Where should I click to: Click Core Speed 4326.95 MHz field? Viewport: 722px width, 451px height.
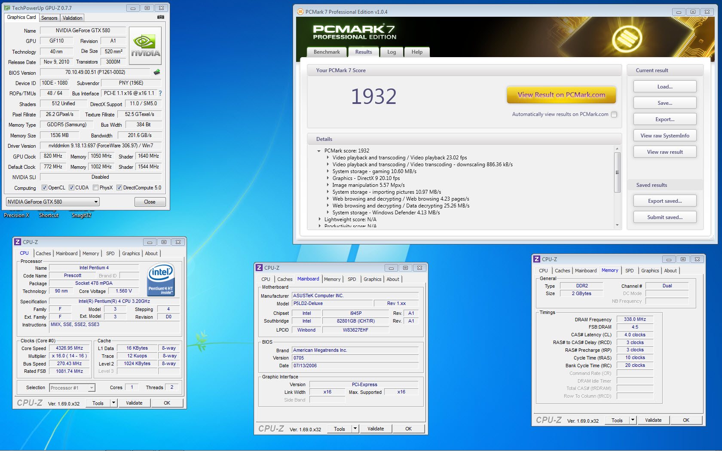[x=69, y=348]
